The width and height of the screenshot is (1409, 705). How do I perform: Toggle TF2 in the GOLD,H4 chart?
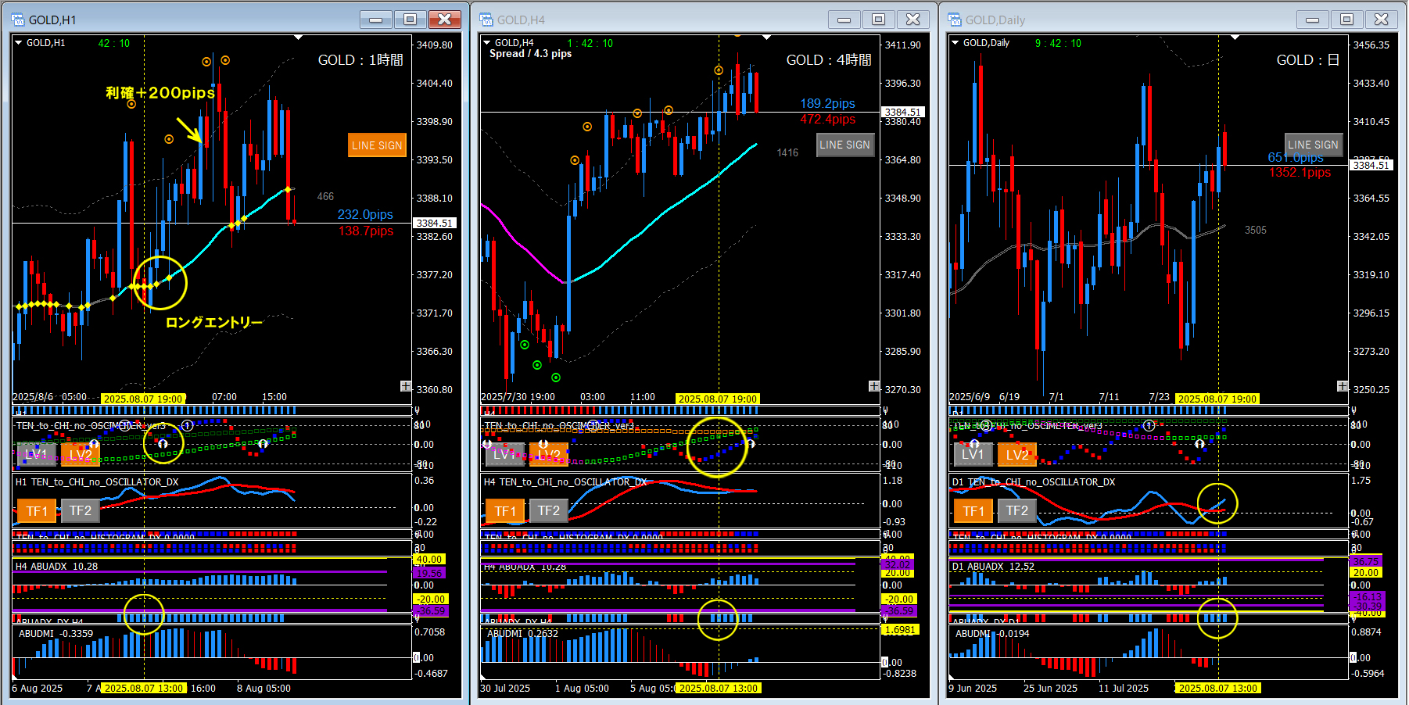[x=549, y=511]
